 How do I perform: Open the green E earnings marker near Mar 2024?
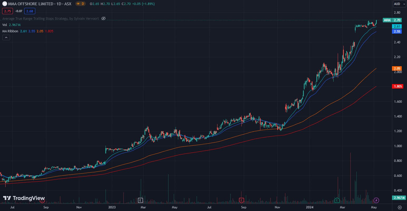tap(337, 200)
